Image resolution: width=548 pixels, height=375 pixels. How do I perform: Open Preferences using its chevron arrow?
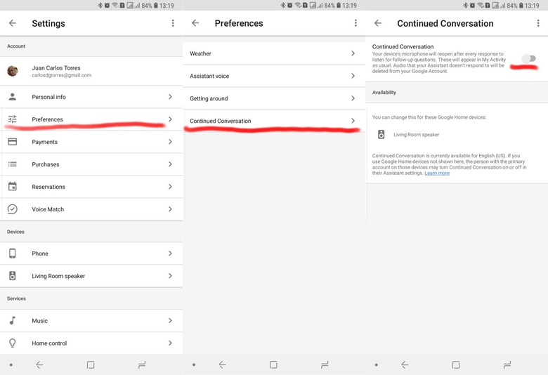coord(170,119)
